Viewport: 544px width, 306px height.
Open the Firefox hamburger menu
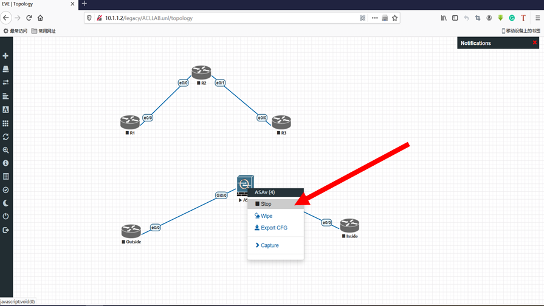click(x=537, y=18)
